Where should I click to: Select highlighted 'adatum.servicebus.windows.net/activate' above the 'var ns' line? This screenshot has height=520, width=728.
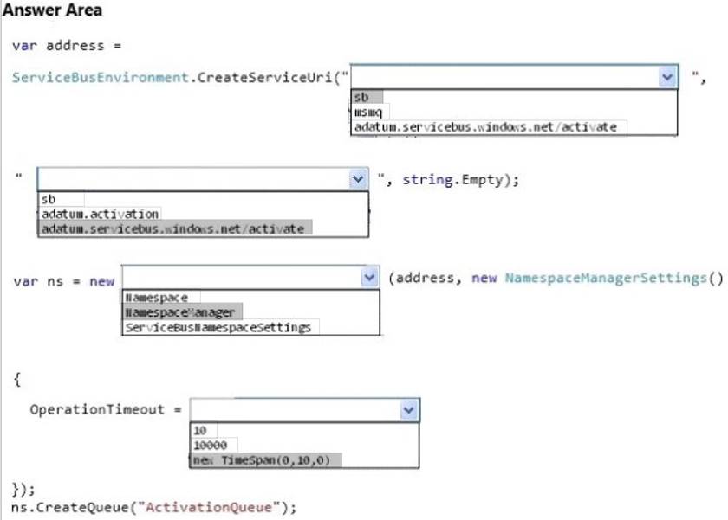coord(173,228)
